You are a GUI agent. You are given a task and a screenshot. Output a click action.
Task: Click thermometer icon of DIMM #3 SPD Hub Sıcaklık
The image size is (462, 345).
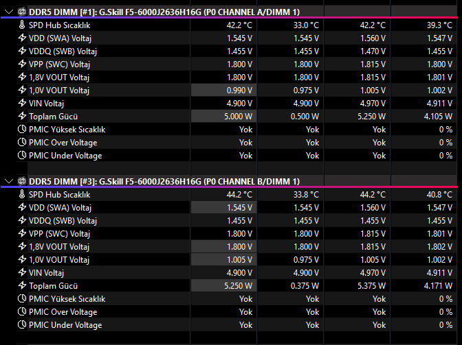[x=22, y=194]
